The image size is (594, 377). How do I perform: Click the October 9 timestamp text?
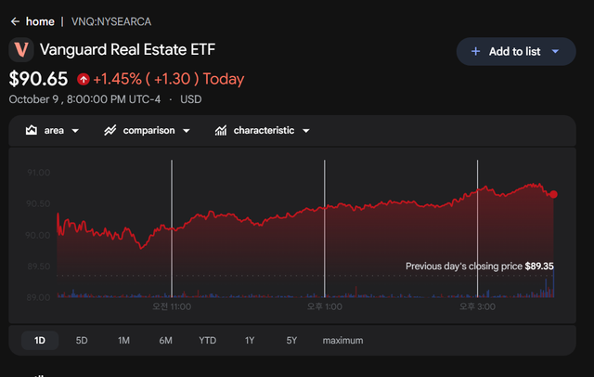[84, 99]
